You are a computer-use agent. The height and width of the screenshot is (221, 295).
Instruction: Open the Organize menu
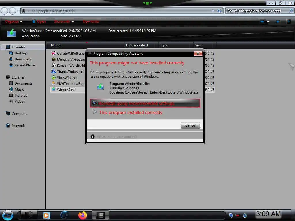[x=14, y=22]
